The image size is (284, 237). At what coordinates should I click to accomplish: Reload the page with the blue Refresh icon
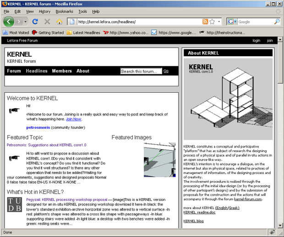(35, 21)
